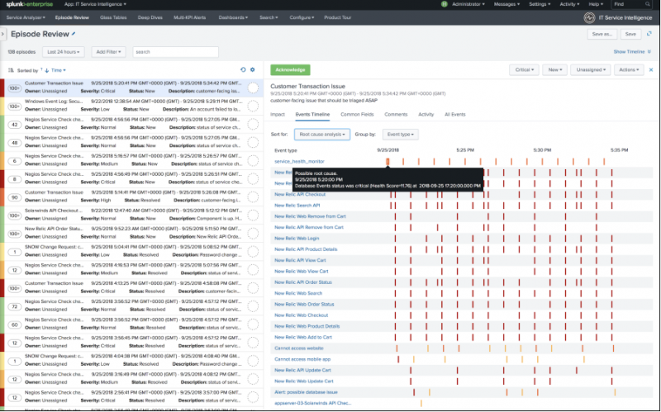Viewport: 661px width, 412px height.
Task: Open Cannot access website event link
Action: [299, 348]
